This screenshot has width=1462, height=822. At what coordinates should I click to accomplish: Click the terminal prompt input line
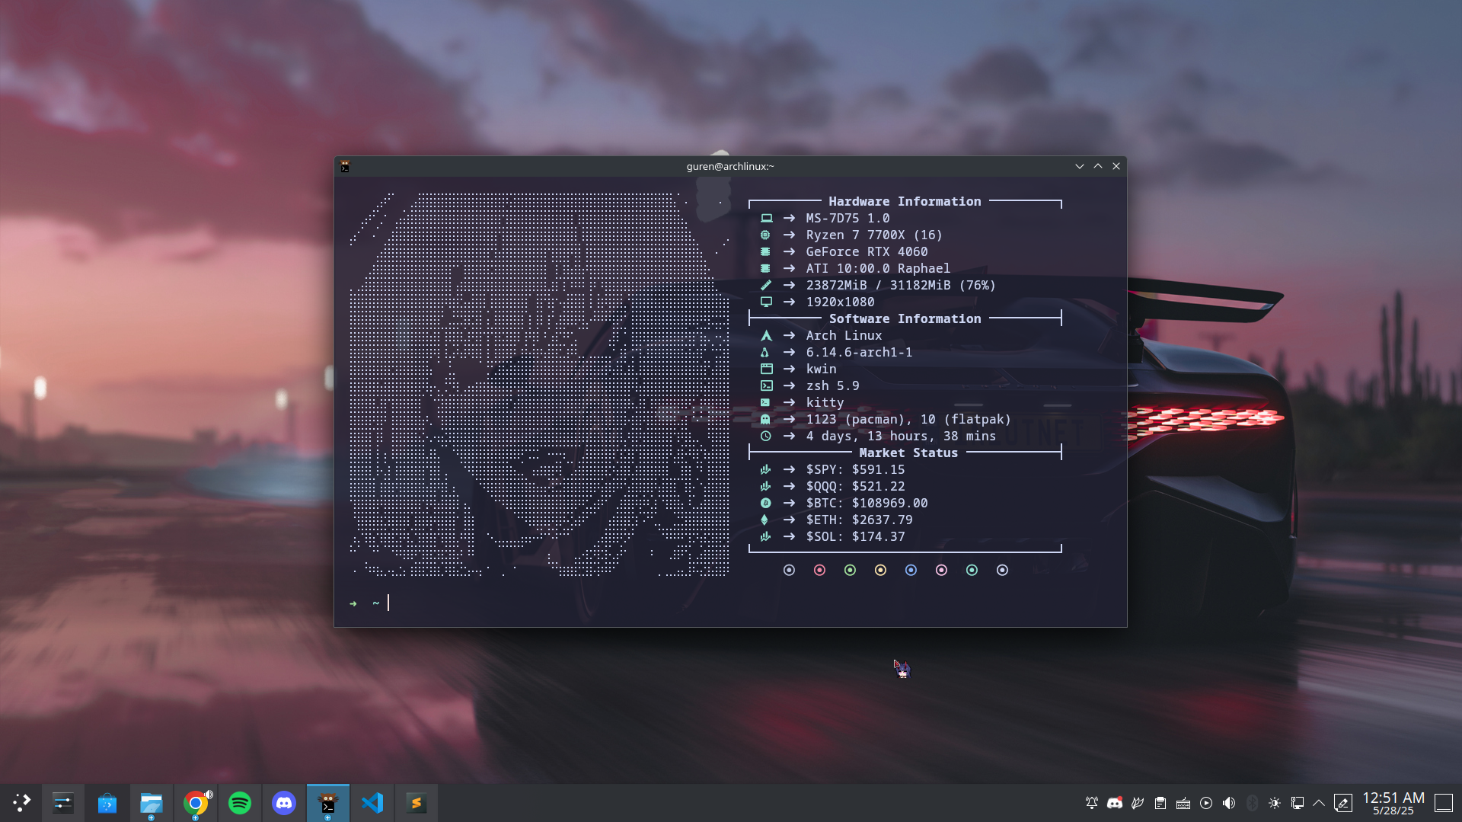click(731, 603)
